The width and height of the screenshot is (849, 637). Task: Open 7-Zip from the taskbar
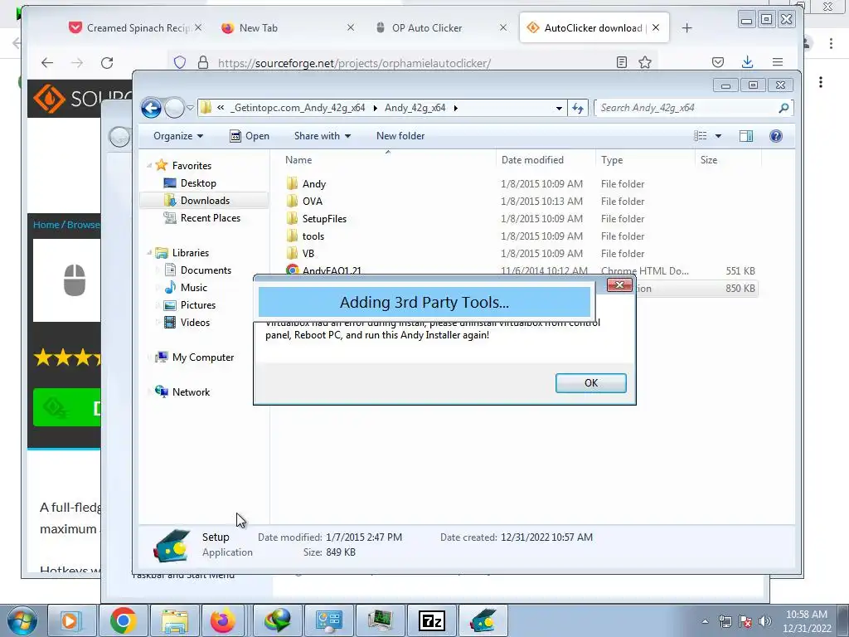[432, 620]
